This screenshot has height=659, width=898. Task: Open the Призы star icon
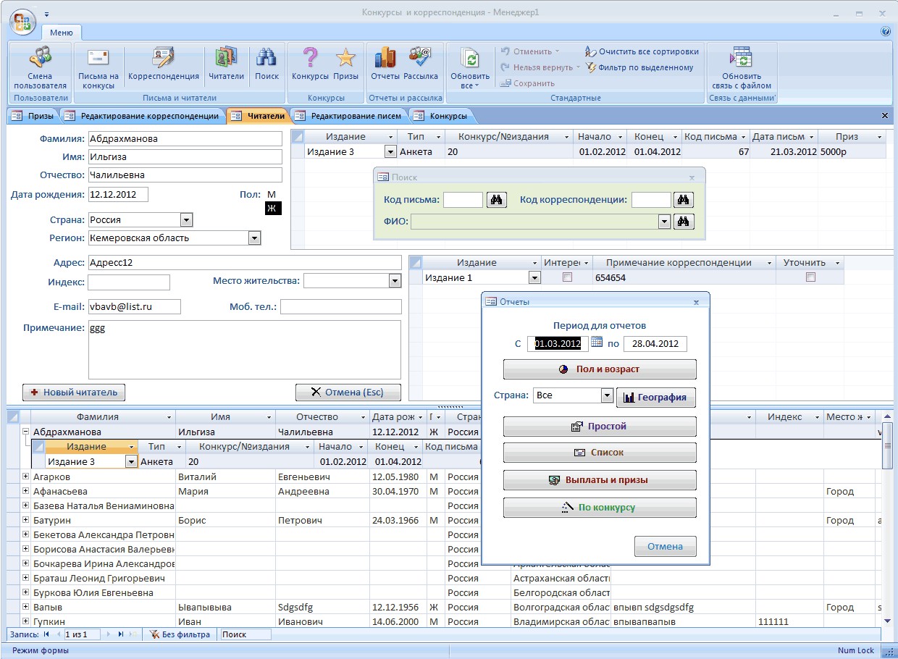pos(345,64)
